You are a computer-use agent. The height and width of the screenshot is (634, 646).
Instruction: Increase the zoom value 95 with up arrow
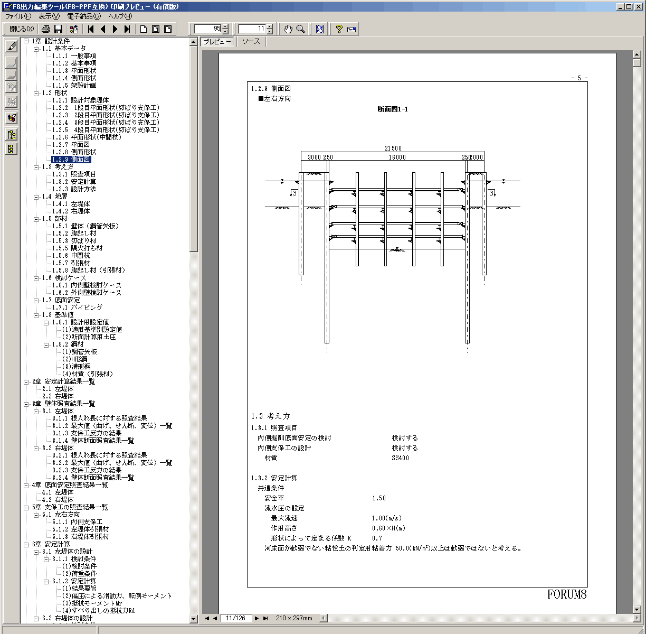(x=226, y=26)
